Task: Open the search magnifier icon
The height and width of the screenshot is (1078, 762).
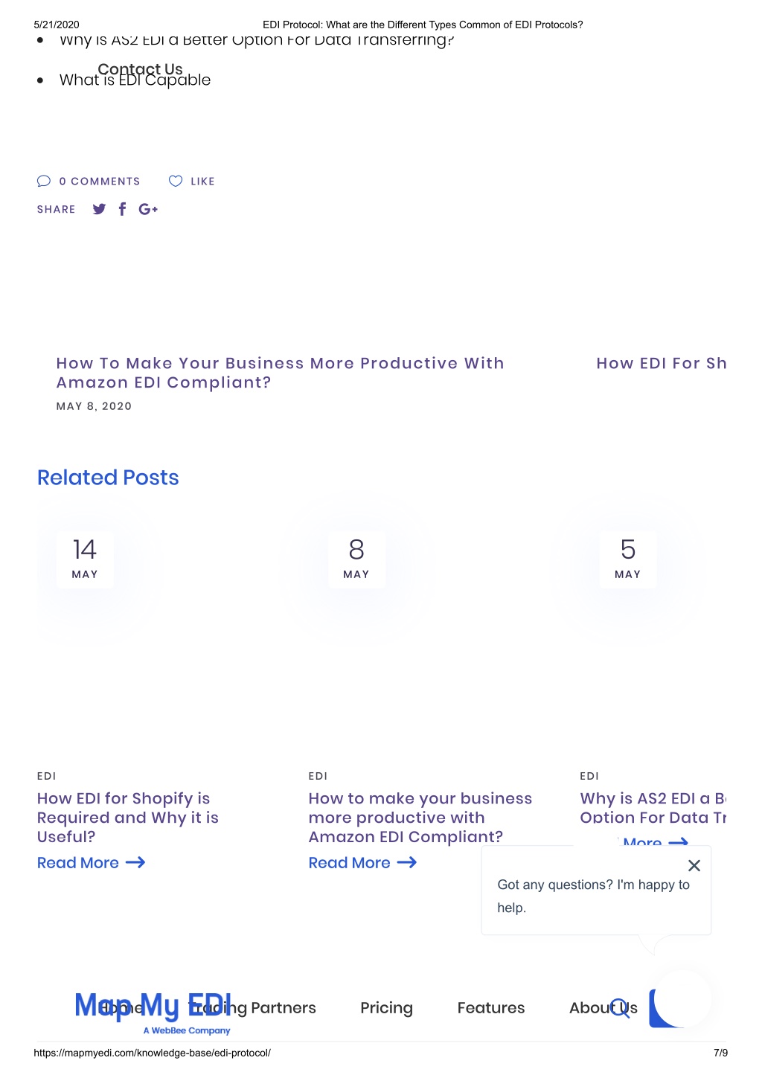Action: (620, 1008)
